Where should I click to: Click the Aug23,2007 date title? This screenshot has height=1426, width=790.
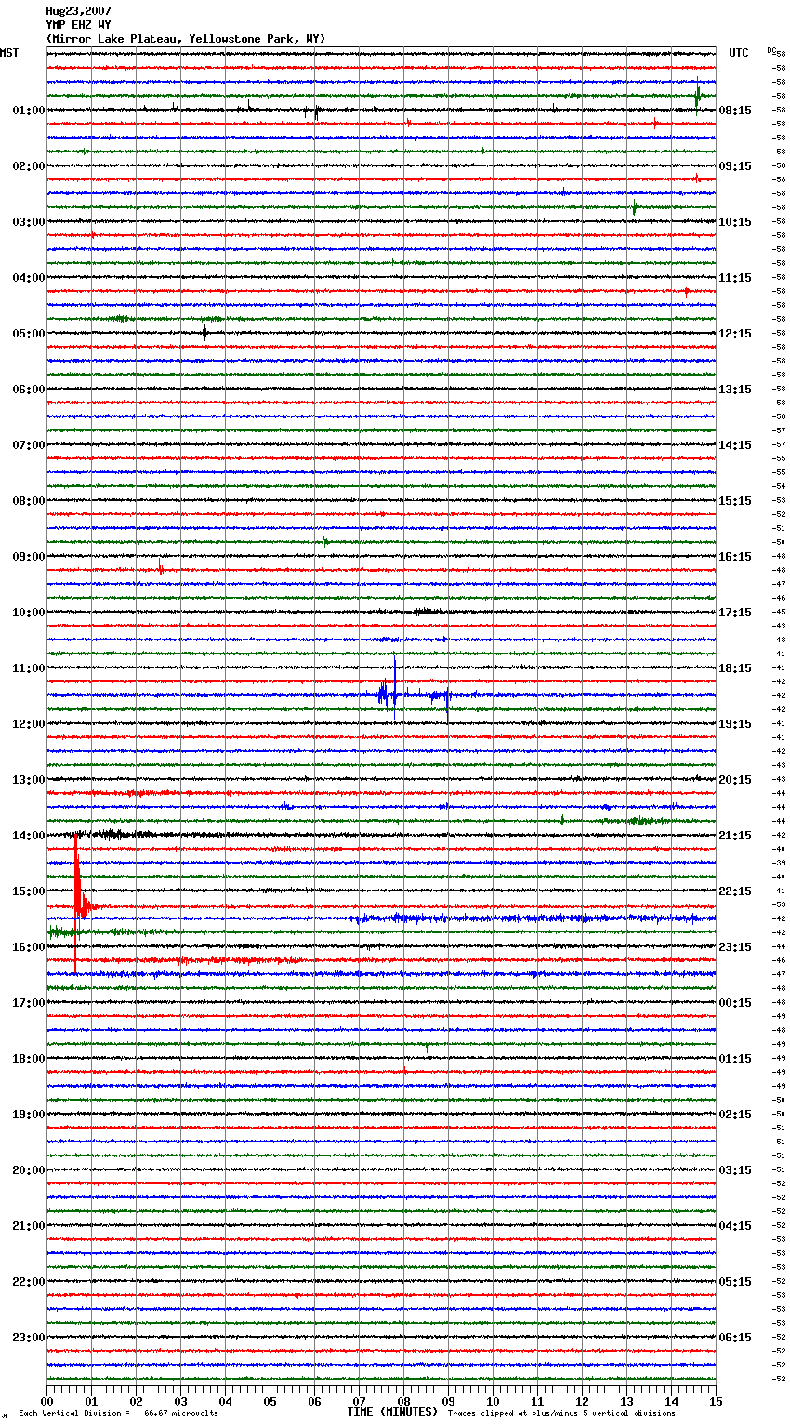coord(78,11)
